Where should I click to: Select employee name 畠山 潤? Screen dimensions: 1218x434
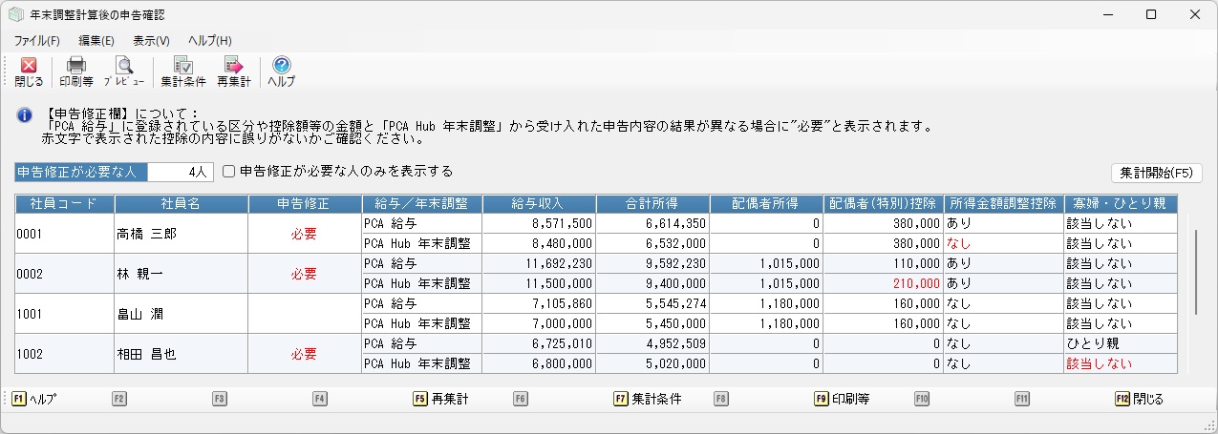coord(181,314)
